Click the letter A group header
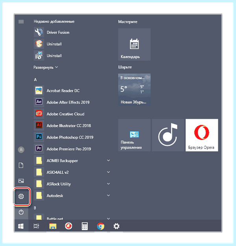The height and width of the screenshot is (246, 236). tap(35, 80)
